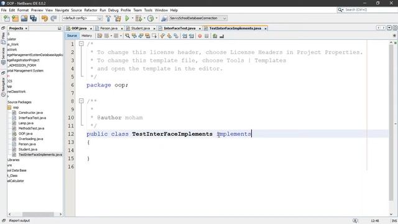Switch to the InterfaceTest.java tab
398x224 pixels.
180,28
